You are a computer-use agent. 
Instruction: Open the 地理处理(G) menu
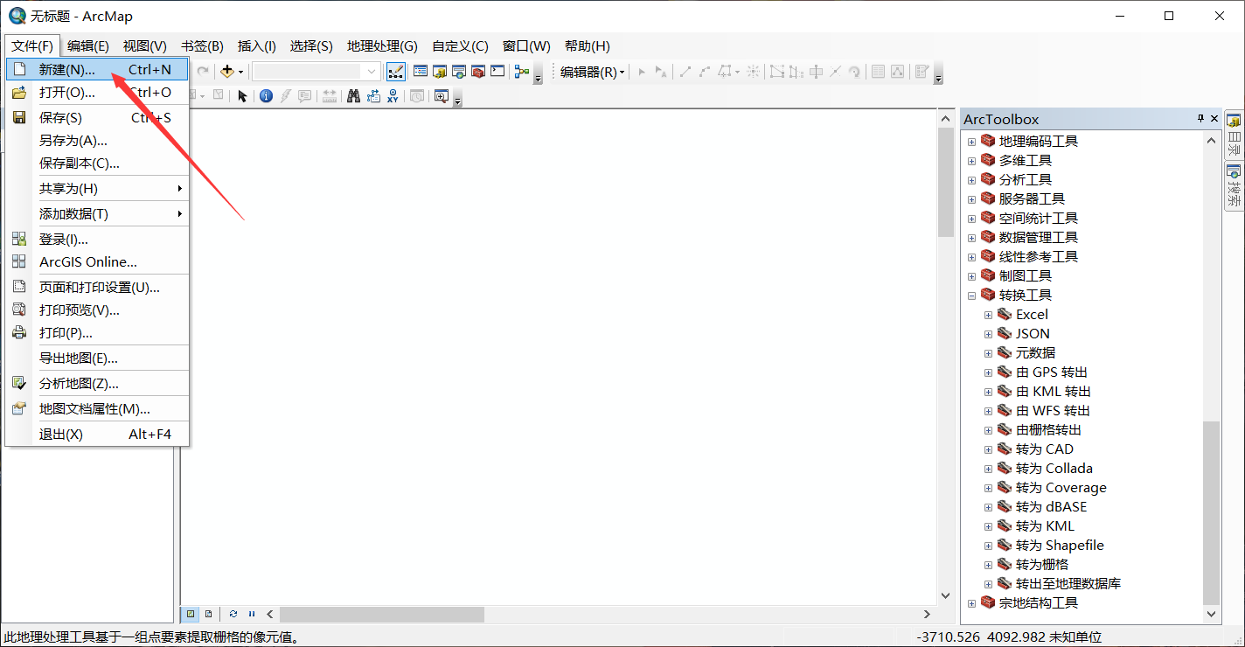[x=382, y=46]
